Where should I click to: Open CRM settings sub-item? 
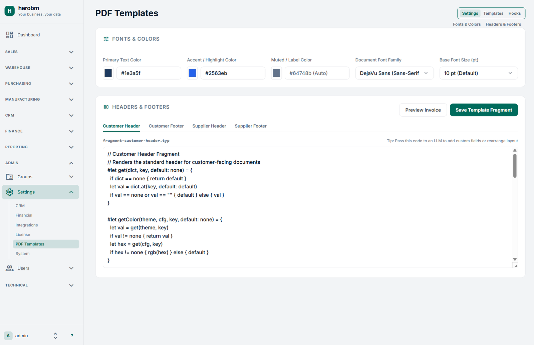tap(46, 206)
